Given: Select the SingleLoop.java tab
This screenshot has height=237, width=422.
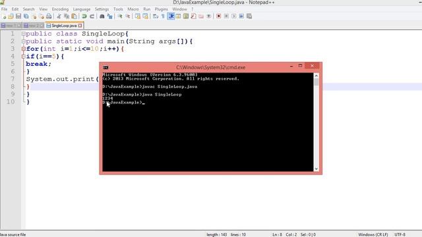Looking at the screenshot, I should point(64,26).
